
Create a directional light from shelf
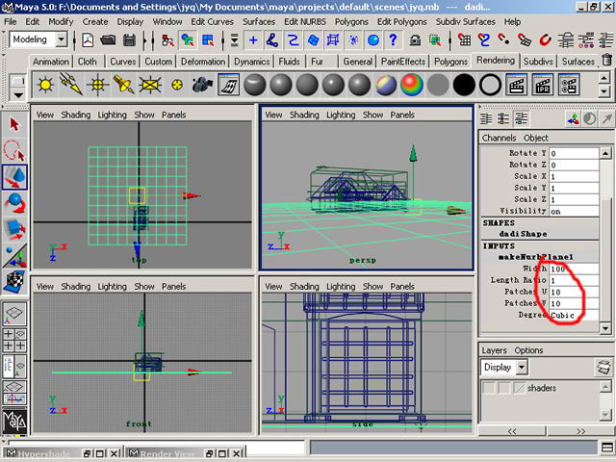pyautogui.click(x=71, y=85)
